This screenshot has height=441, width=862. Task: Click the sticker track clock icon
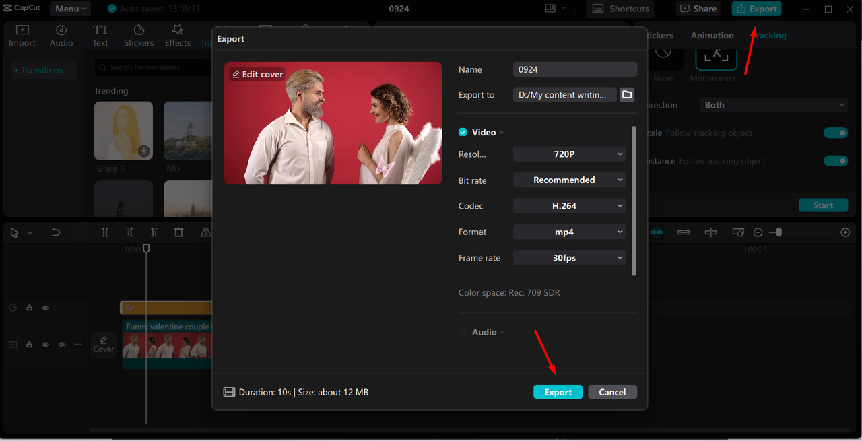coord(13,308)
